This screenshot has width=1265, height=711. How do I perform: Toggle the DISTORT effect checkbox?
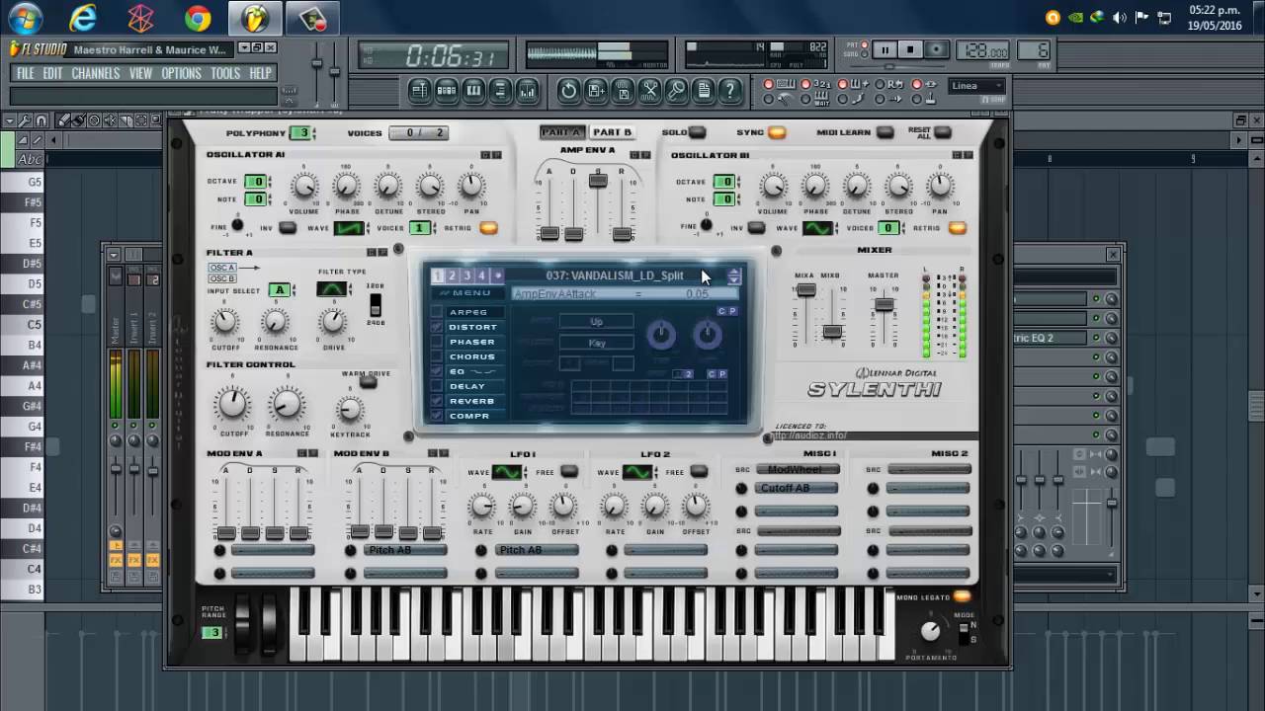click(437, 327)
